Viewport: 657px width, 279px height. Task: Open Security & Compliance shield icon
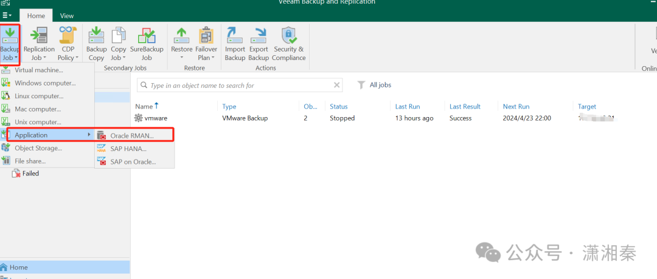(289, 35)
